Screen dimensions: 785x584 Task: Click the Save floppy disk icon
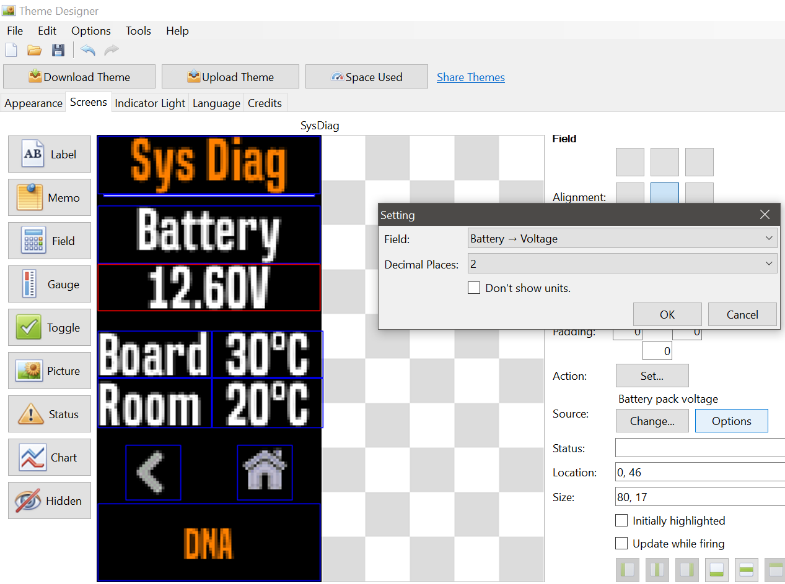pyautogui.click(x=58, y=51)
